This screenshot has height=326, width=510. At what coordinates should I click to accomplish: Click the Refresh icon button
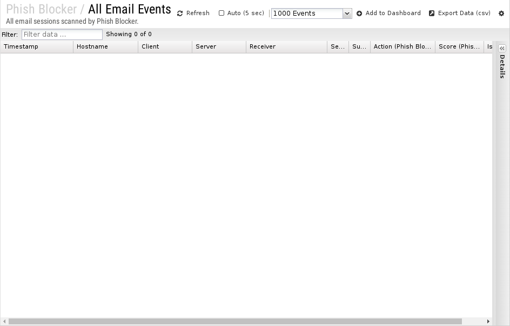click(193, 13)
